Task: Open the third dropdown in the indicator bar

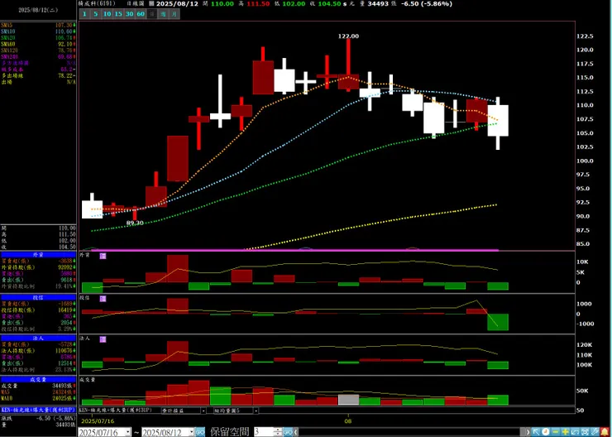Action: click(237, 411)
